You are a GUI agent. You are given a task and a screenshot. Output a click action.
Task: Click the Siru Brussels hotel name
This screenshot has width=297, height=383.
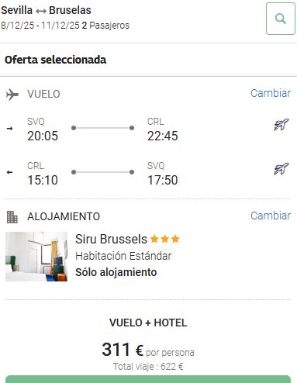click(x=111, y=239)
